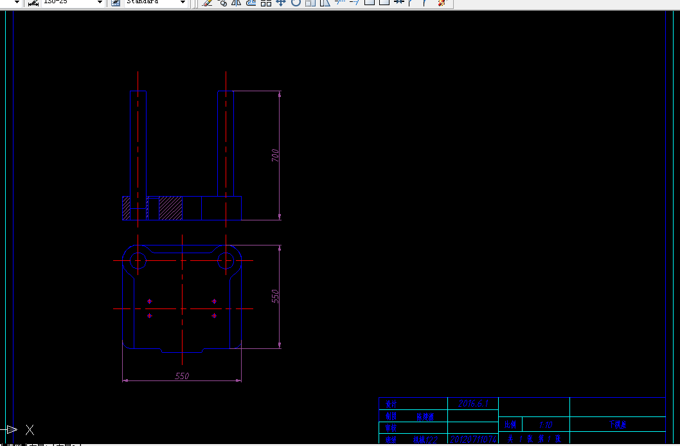Viewport: 680px width, 446px height.
Task: Open the Array tool
Action: pyautogui.click(x=266, y=3)
